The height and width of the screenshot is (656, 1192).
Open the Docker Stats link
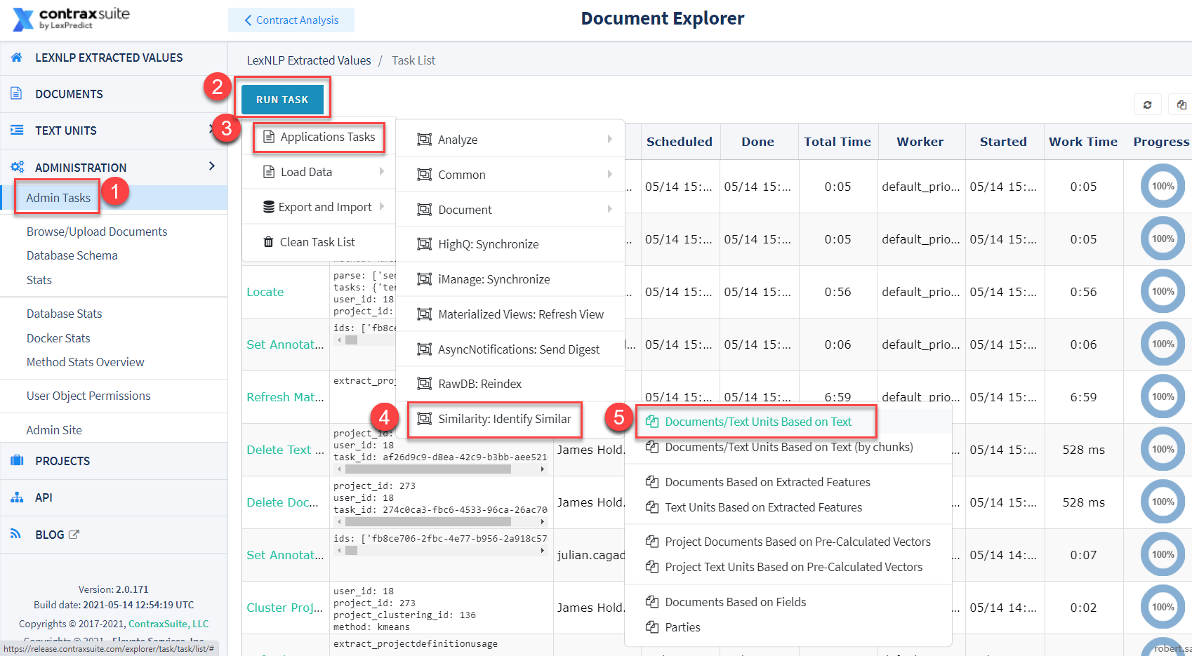(58, 338)
